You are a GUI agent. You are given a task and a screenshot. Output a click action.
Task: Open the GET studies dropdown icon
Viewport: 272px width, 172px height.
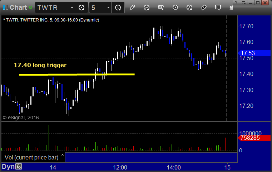161,8
